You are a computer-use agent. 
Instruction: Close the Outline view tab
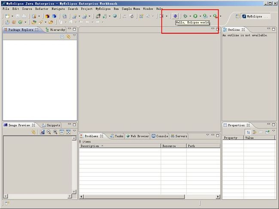[243, 30]
